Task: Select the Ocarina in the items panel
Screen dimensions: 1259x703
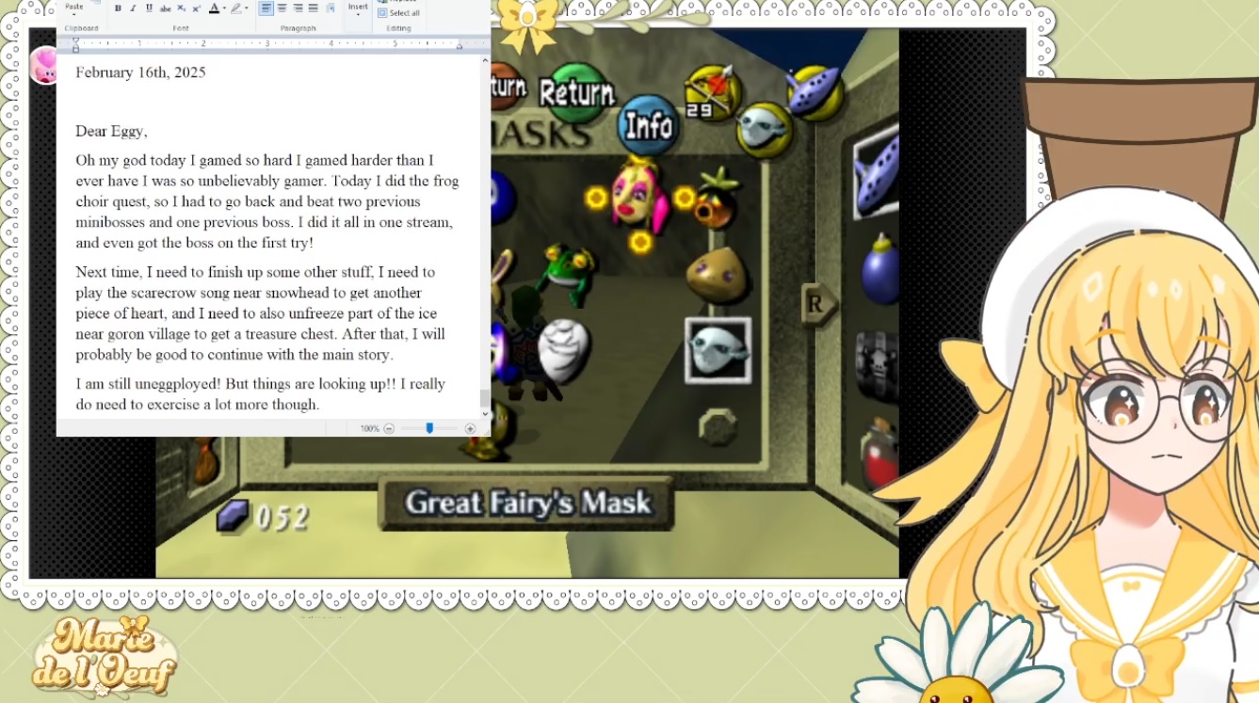Action: (878, 173)
